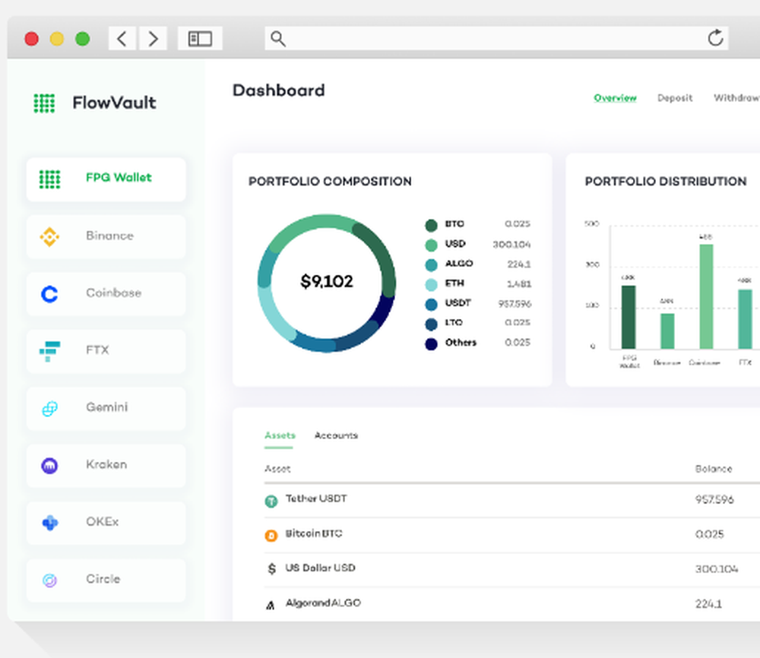Click the "Dashboard" page heading
The width and height of the screenshot is (760, 658).
(279, 90)
